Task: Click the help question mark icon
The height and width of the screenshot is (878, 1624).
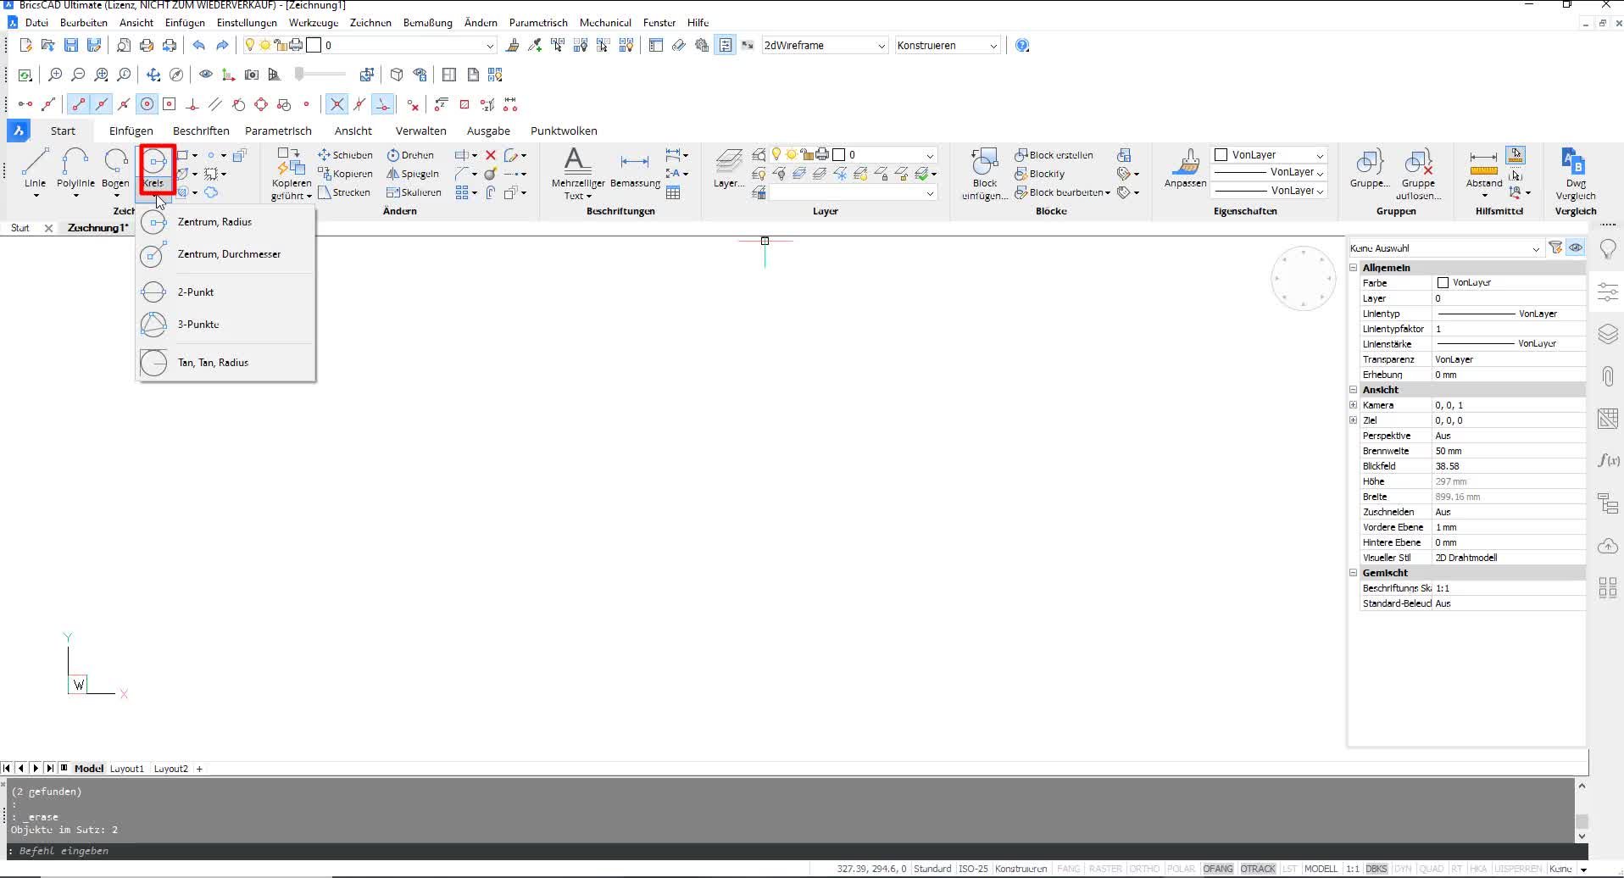Action: coord(1022,46)
